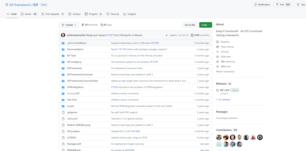306x151 pixels.
Task: Open the Test Host folder name
Action: (x=72, y=100)
